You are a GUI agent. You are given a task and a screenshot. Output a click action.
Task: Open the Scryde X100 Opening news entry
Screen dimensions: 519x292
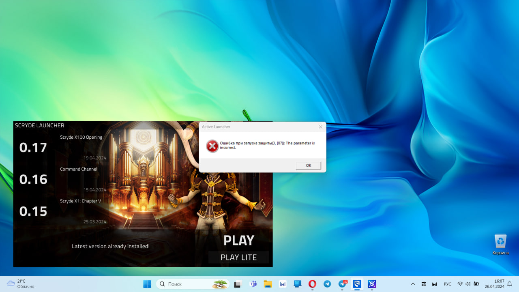tap(81, 137)
